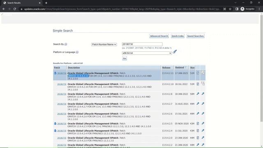Click the key icon in the 13.9.4.2.5 row

tap(203, 123)
